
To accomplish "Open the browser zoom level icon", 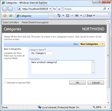I will click(x=94, y=107).
